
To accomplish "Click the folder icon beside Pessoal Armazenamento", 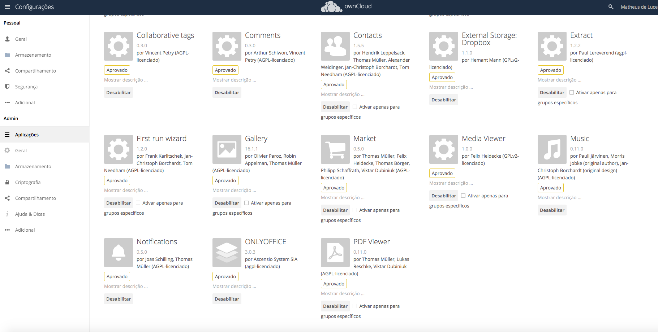I will pyautogui.click(x=7, y=55).
